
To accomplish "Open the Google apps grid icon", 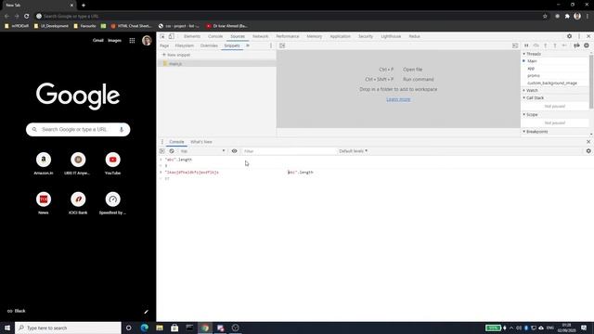I will coord(132,41).
